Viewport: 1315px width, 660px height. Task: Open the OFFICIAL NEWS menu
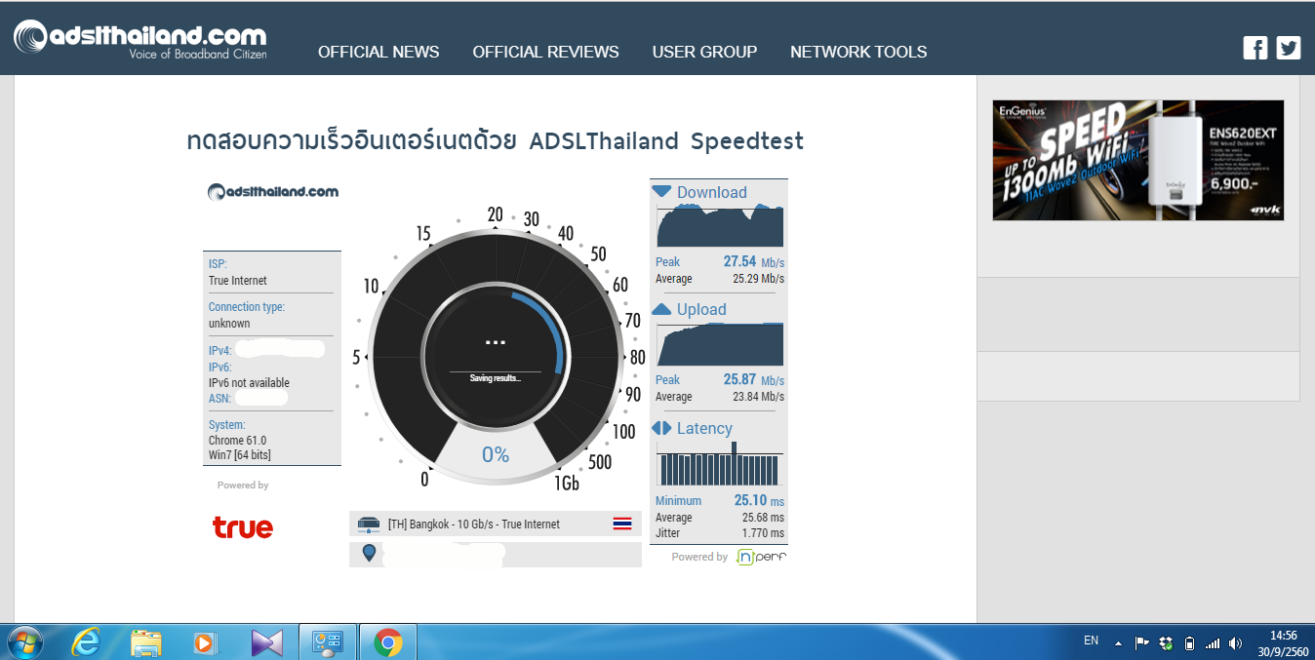click(x=379, y=52)
